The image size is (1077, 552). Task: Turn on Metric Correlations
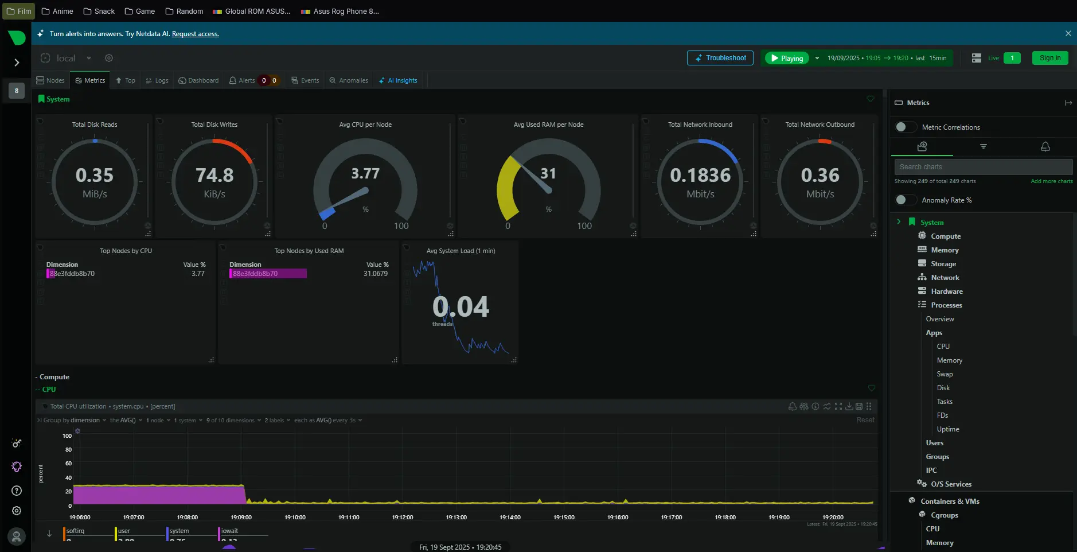click(x=905, y=127)
